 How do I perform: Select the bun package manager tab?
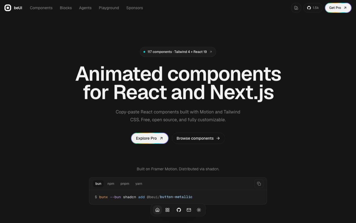click(98, 184)
